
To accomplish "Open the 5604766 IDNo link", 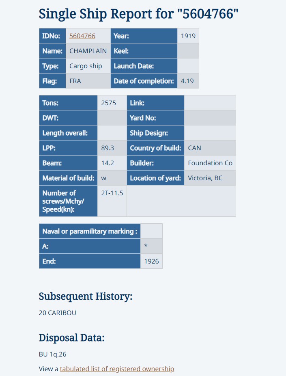I will (x=82, y=36).
